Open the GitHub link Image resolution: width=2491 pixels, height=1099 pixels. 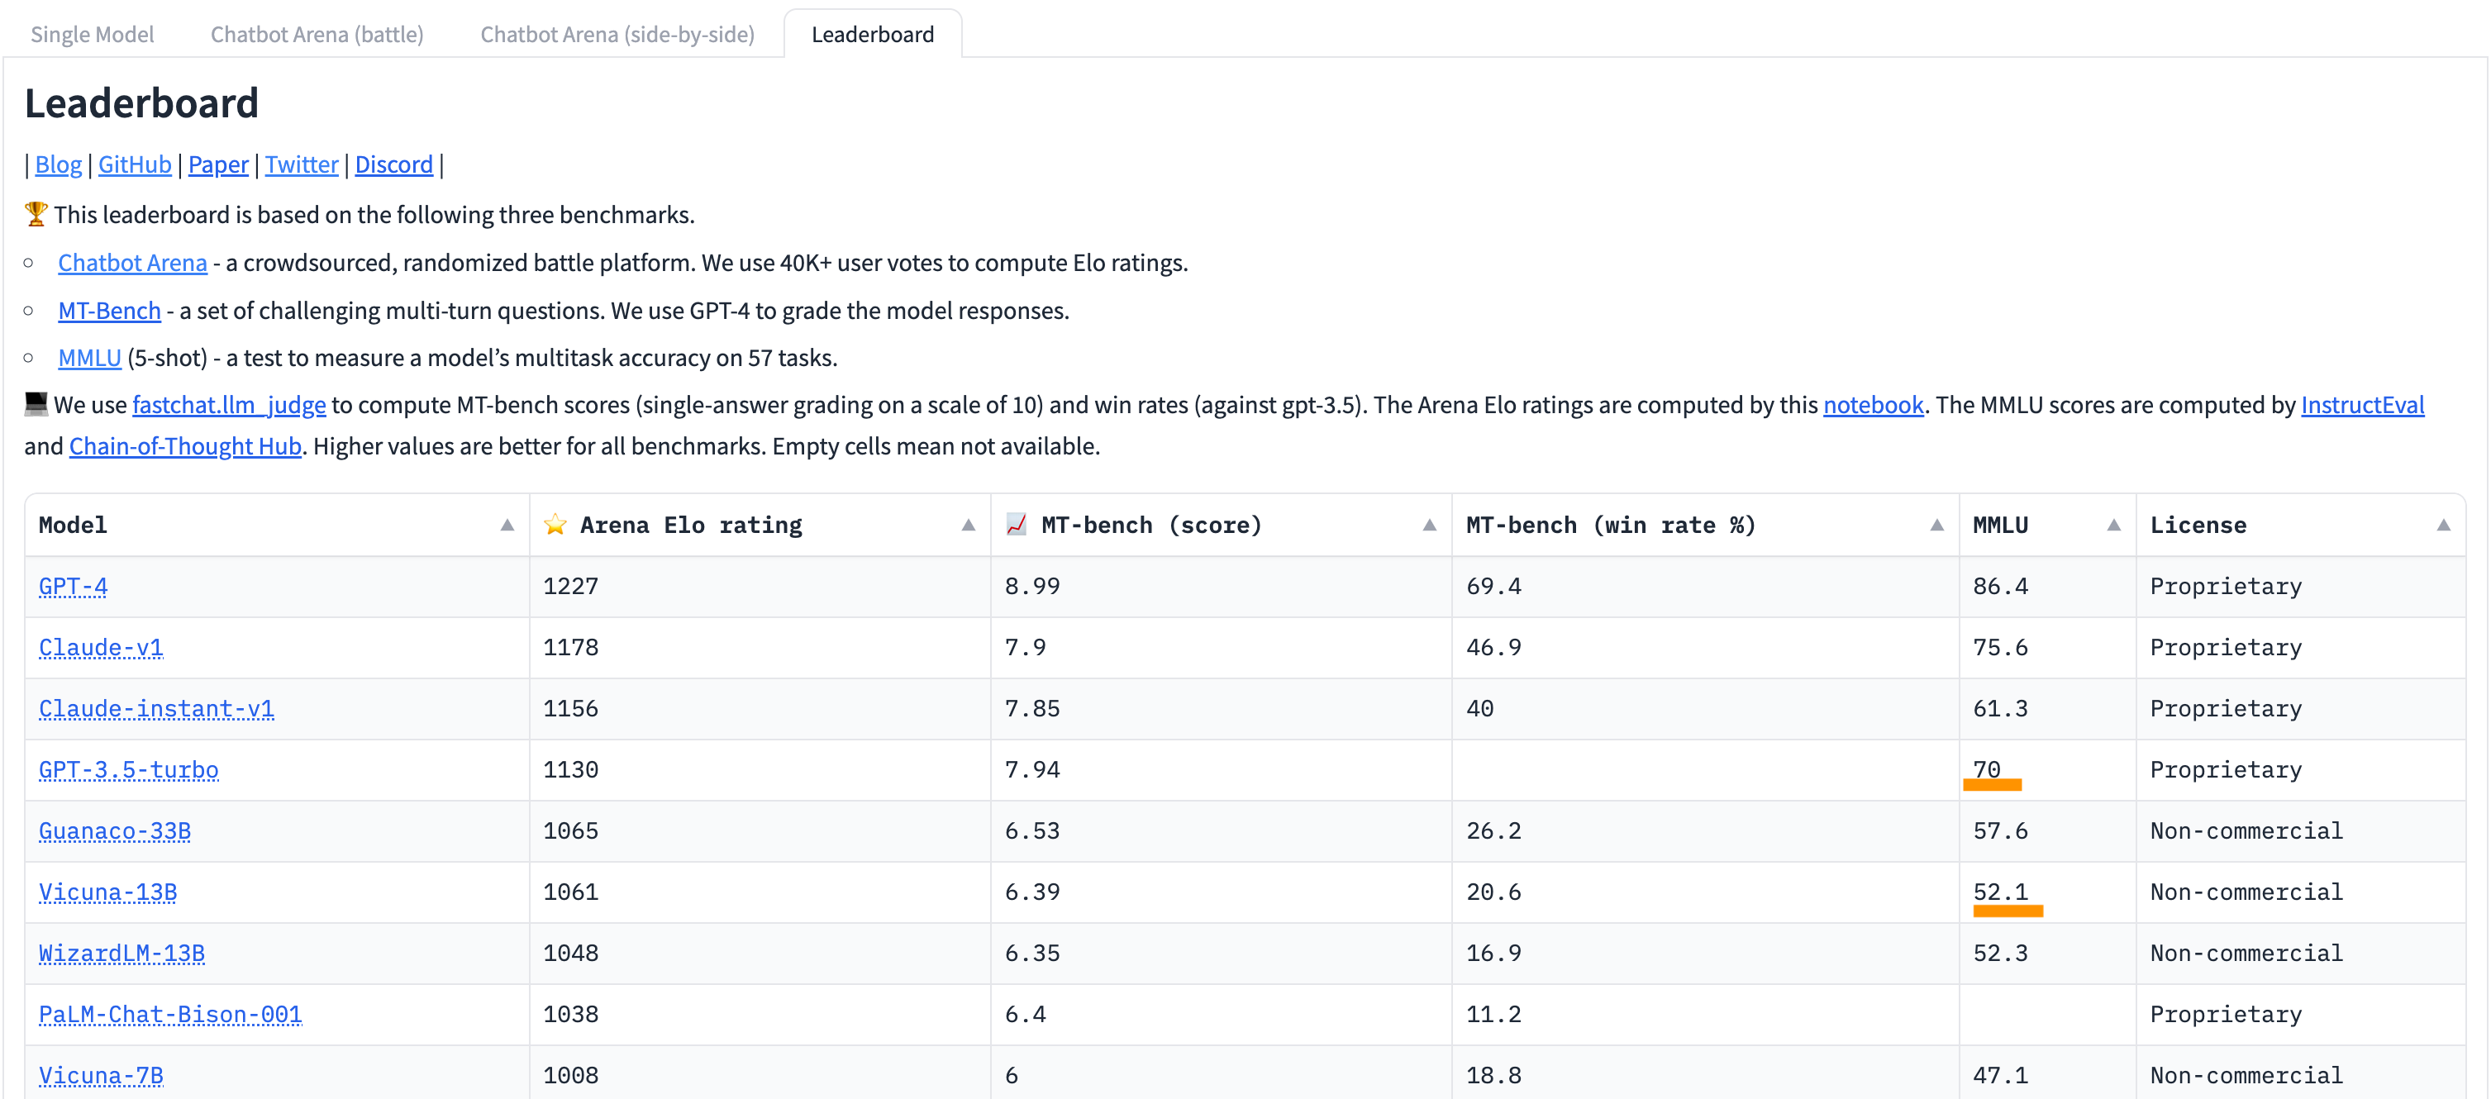coord(135,164)
